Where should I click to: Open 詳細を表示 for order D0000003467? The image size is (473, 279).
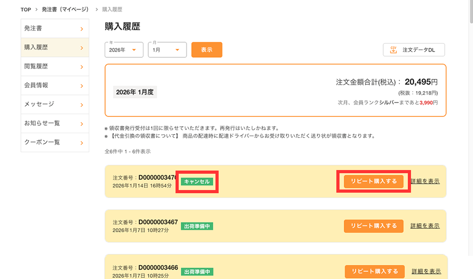425,226
